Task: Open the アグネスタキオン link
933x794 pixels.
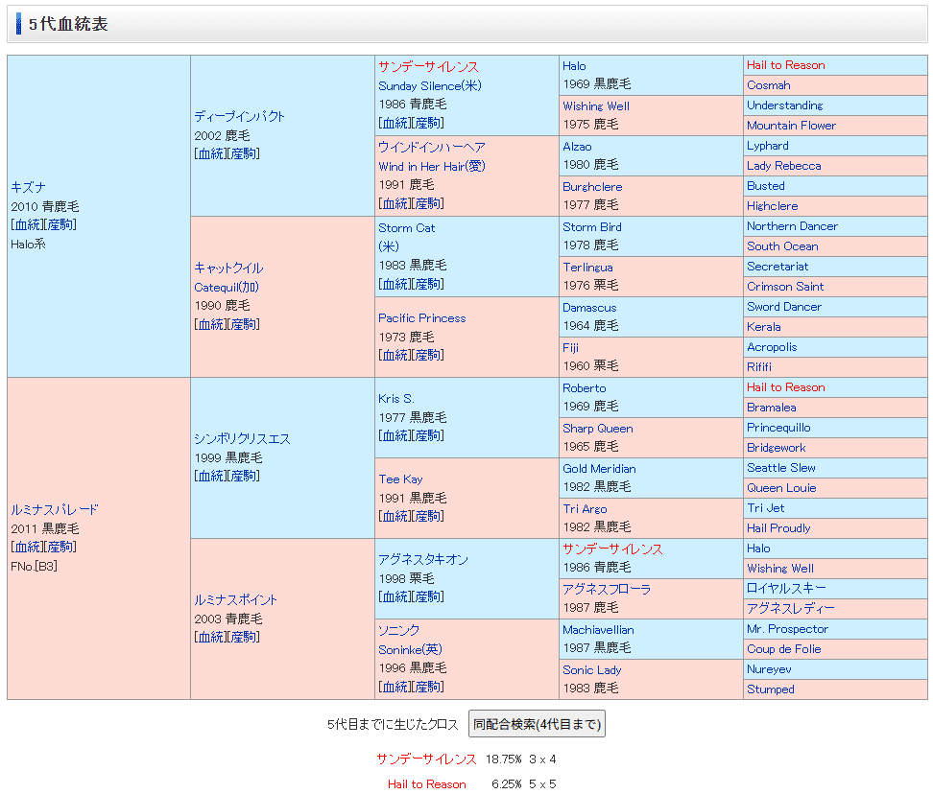Action: 423,559
